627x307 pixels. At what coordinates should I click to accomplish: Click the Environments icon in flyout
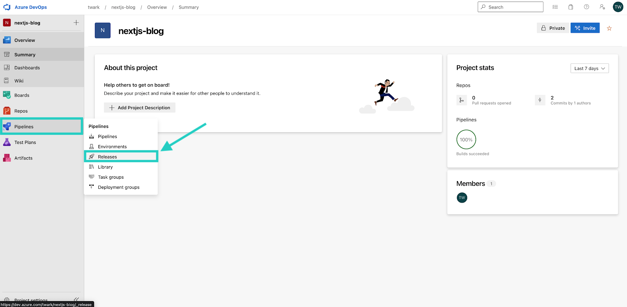[x=91, y=146]
